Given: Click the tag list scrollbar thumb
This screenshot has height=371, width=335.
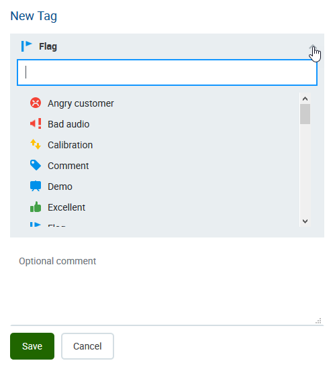Looking at the screenshot, I should [305, 114].
